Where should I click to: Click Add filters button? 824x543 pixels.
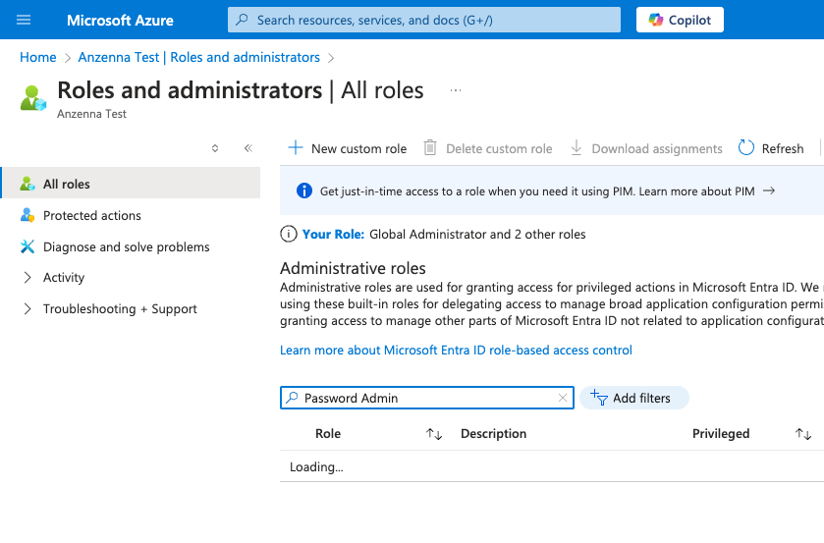(634, 398)
